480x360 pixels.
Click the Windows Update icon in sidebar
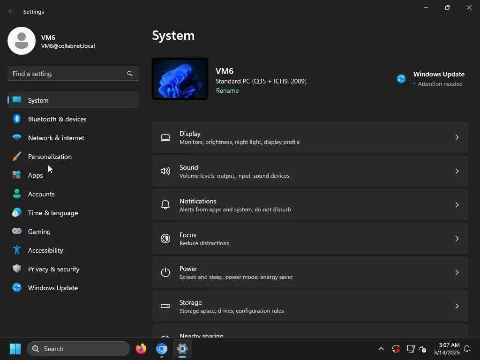pos(17,287)
